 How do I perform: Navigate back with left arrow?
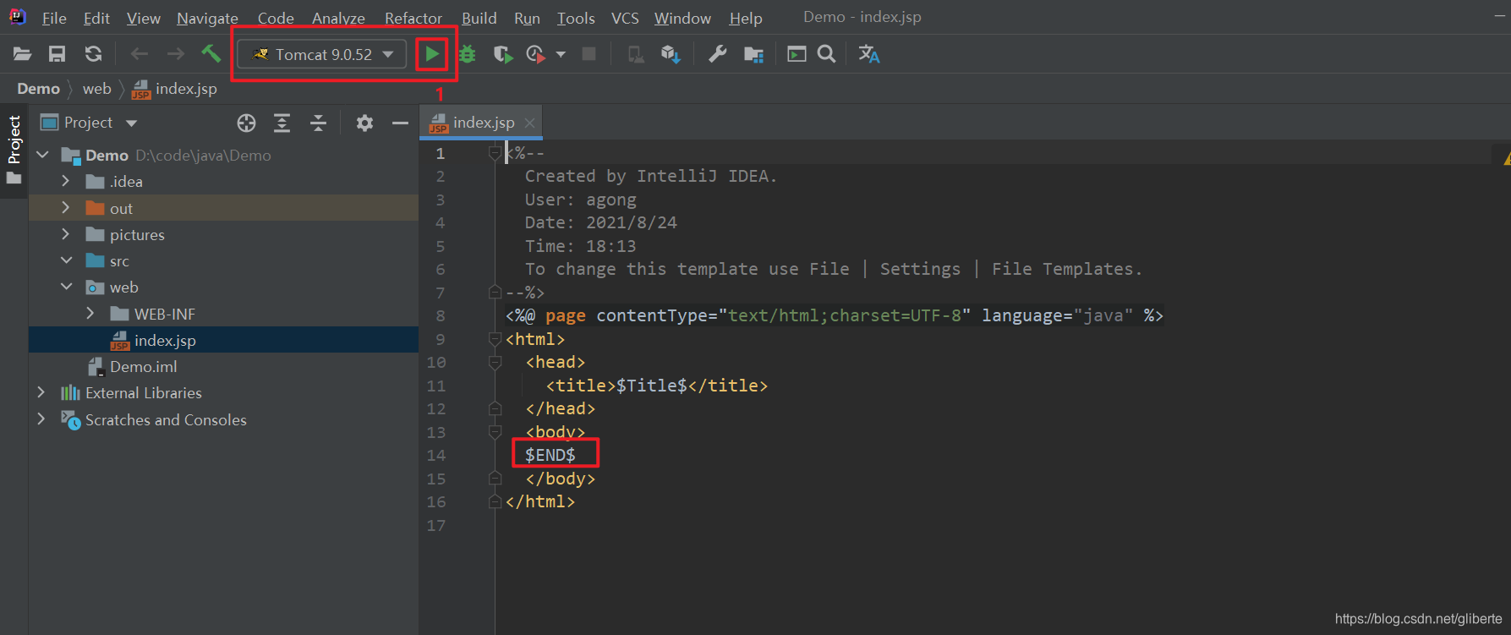pyautogui.click(x=140, y=54)
